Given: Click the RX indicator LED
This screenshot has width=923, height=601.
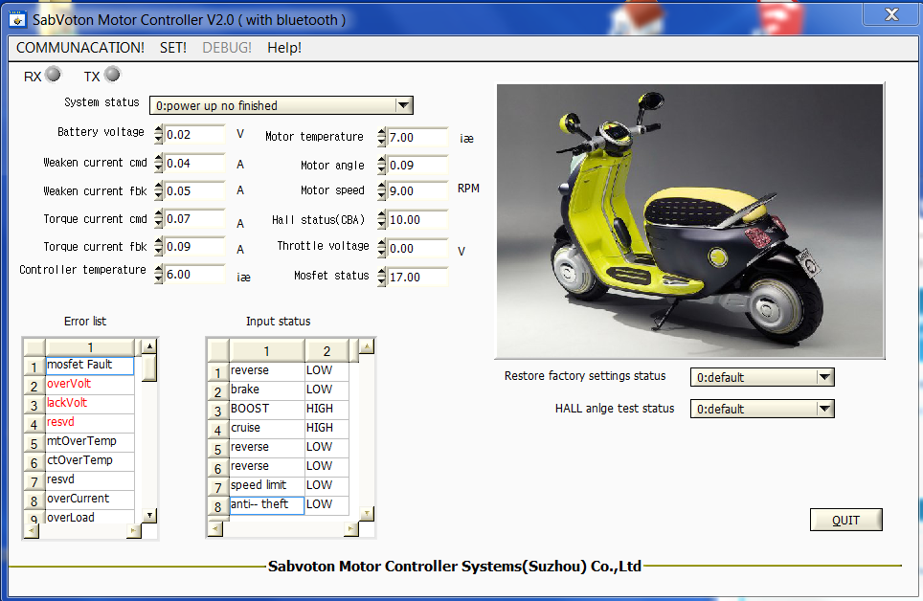Looking at the screenshot, I should coord(53,75).
